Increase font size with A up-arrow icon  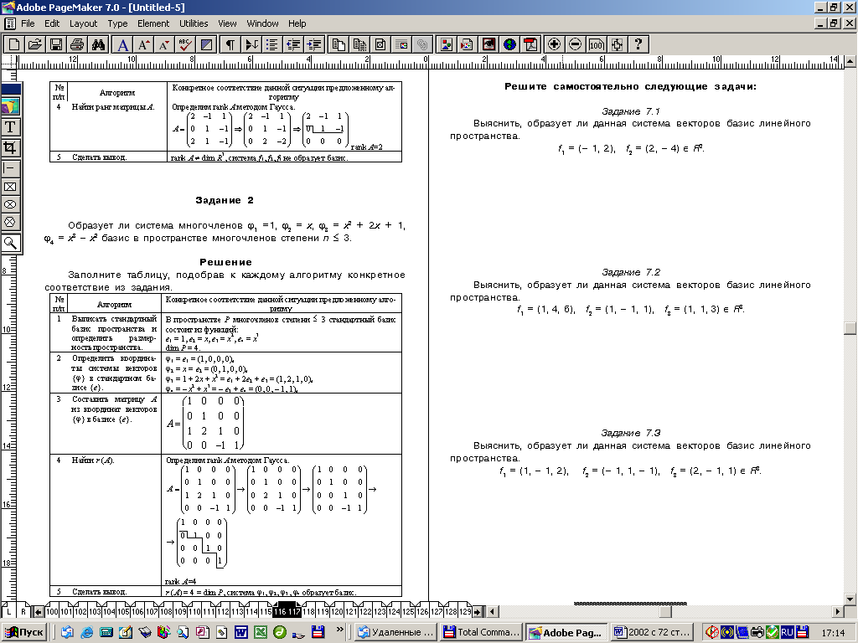tap(144, 44)
